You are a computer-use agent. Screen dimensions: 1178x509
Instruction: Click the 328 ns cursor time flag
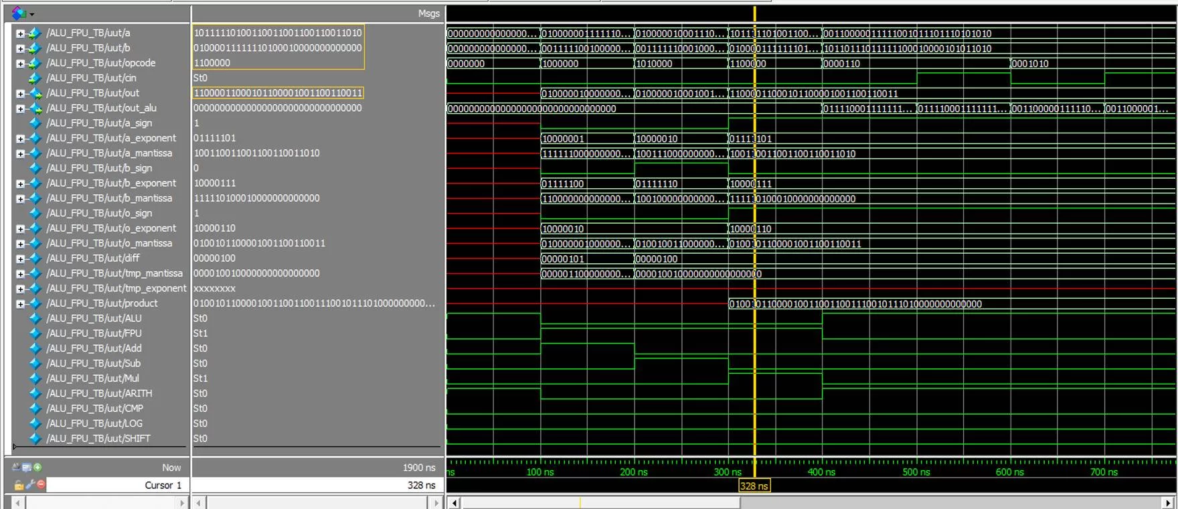754,486
